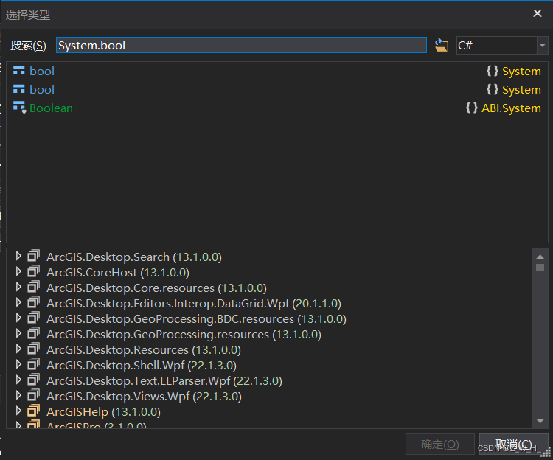Click the ArcGIS.CoreHost assembly icon
This screenshot has height=460, width=553.
(x=33, y=271)
